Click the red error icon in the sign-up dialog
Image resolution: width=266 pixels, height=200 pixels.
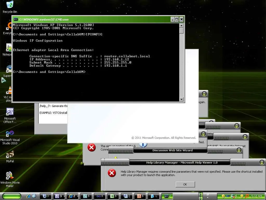[92, 147]
